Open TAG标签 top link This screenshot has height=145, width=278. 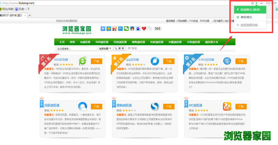(x=194, y=21)
